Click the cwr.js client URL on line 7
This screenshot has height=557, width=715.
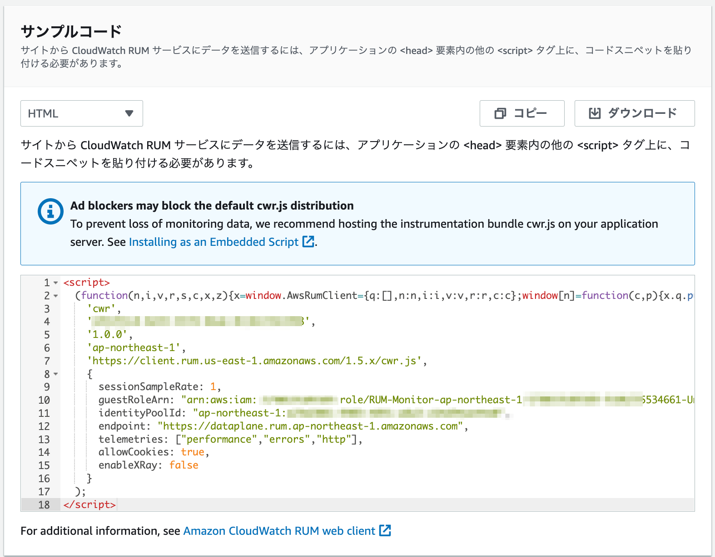pyautogui.click(x=254, y=361)
